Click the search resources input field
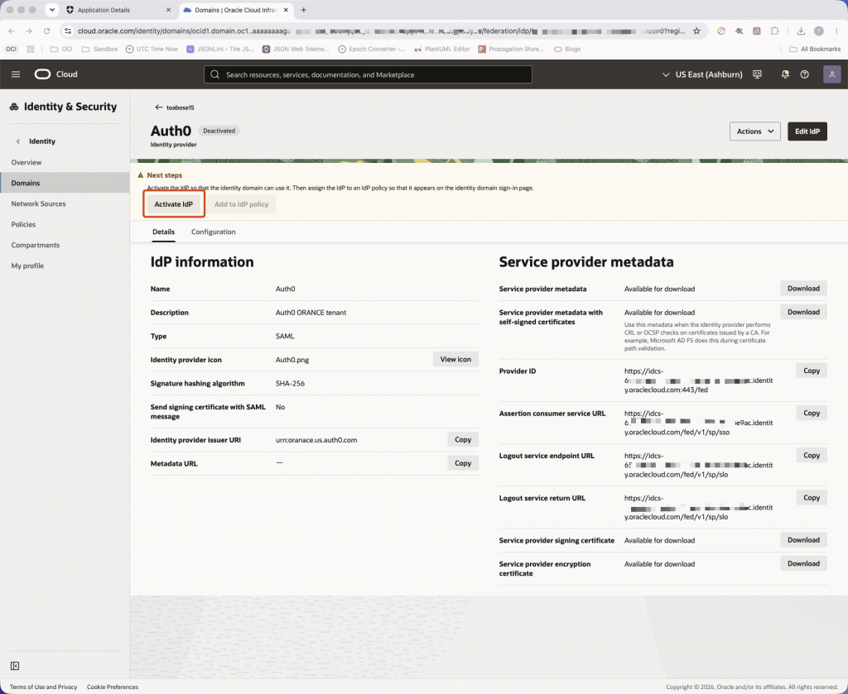The height and width of the screenshot is (694, 848). coord(368,74)
